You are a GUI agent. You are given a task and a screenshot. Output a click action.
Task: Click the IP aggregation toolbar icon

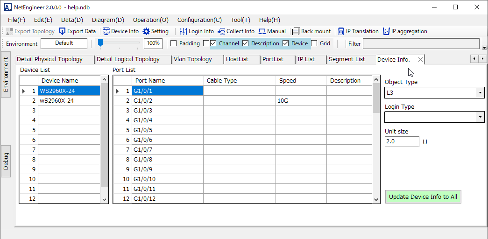coord(386,31)
